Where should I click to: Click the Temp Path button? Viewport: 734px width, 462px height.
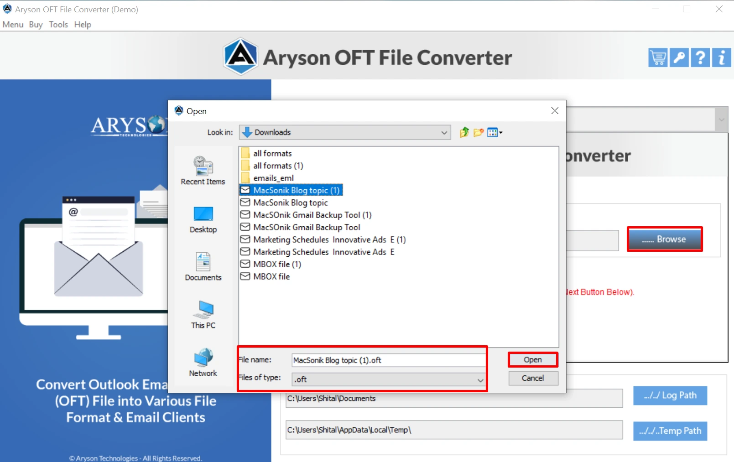[670, 431]
